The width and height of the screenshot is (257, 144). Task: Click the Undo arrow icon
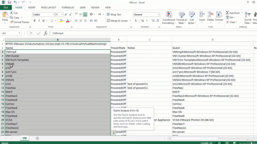pyautogui.click(x=15, y=2)
